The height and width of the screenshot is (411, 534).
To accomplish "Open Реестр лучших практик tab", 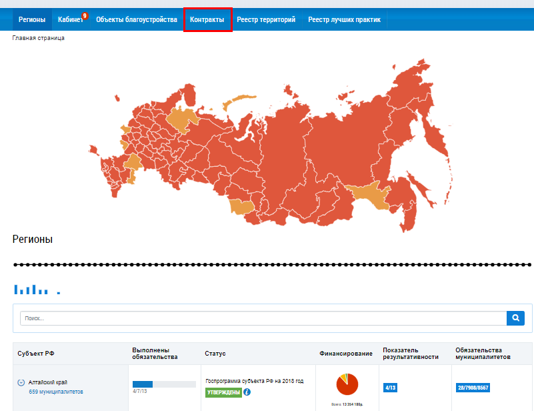I will click(344, 20).
